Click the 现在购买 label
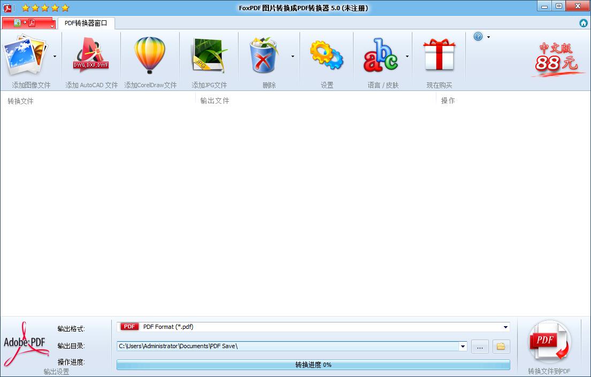 (x=439, y=85)
